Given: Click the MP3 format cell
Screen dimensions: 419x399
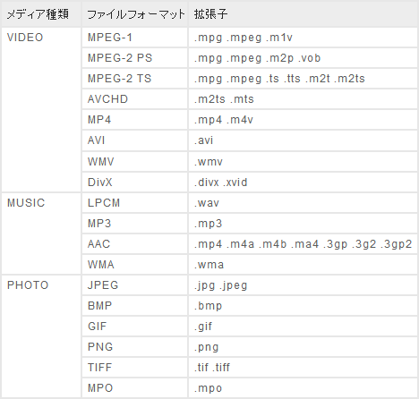Looking at the screenshot, I should pos(135,224).
